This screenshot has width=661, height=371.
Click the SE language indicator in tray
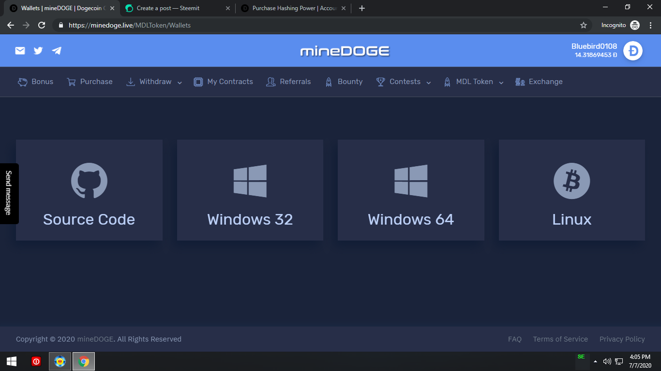(x=581, y=357)
